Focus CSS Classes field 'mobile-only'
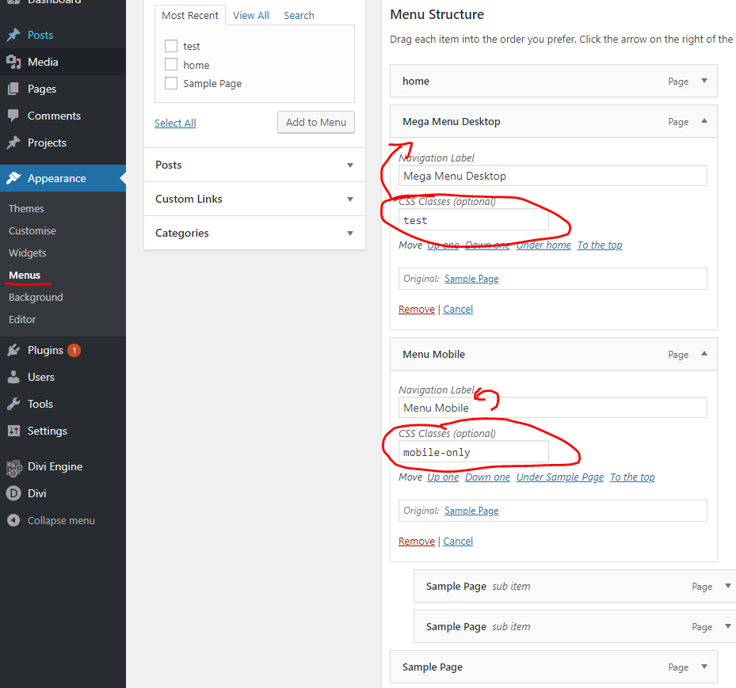Image resolution: width=736 pixels, height=688 pixels. pos(473,452)
